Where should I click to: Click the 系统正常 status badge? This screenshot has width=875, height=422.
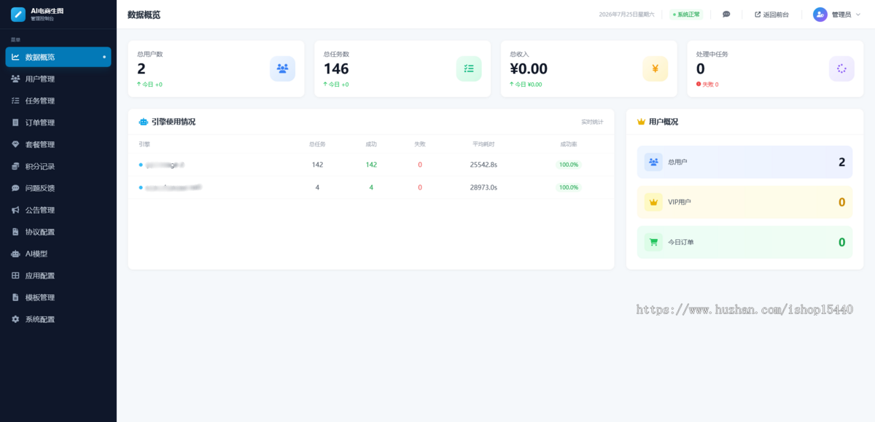point(686,15)
